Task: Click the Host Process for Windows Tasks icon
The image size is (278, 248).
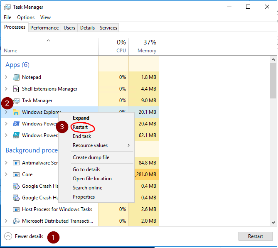Action: coord(16,209)
